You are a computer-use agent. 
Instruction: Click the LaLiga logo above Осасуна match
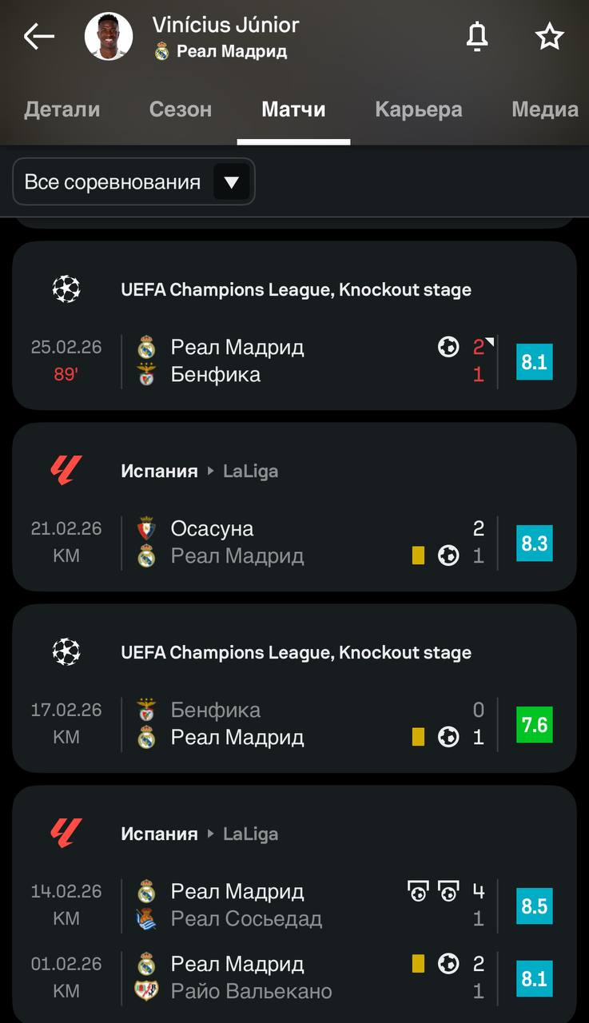(66, 471)
